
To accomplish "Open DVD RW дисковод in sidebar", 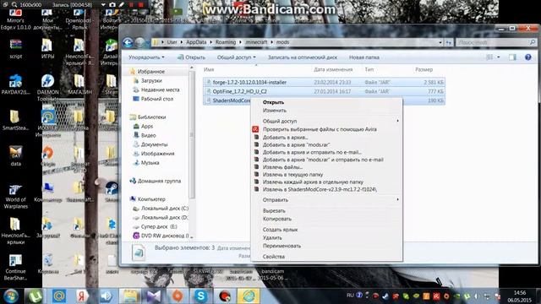I will pyautogui.click(x=165, y=236).
